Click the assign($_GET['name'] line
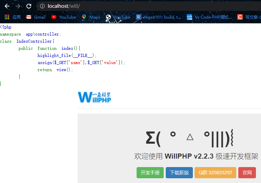The image size is (261, 183). (x=81, y=63)
